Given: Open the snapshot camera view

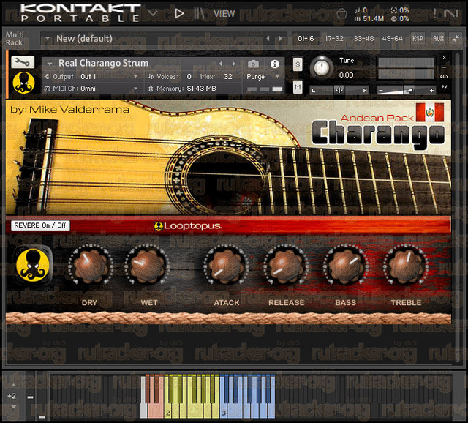Looking at the screenshot, I should 253,64.
